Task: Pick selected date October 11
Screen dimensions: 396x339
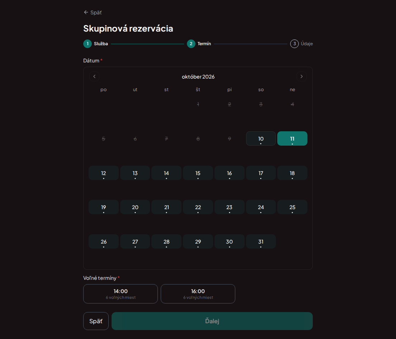Action: [x=292, y=138]
